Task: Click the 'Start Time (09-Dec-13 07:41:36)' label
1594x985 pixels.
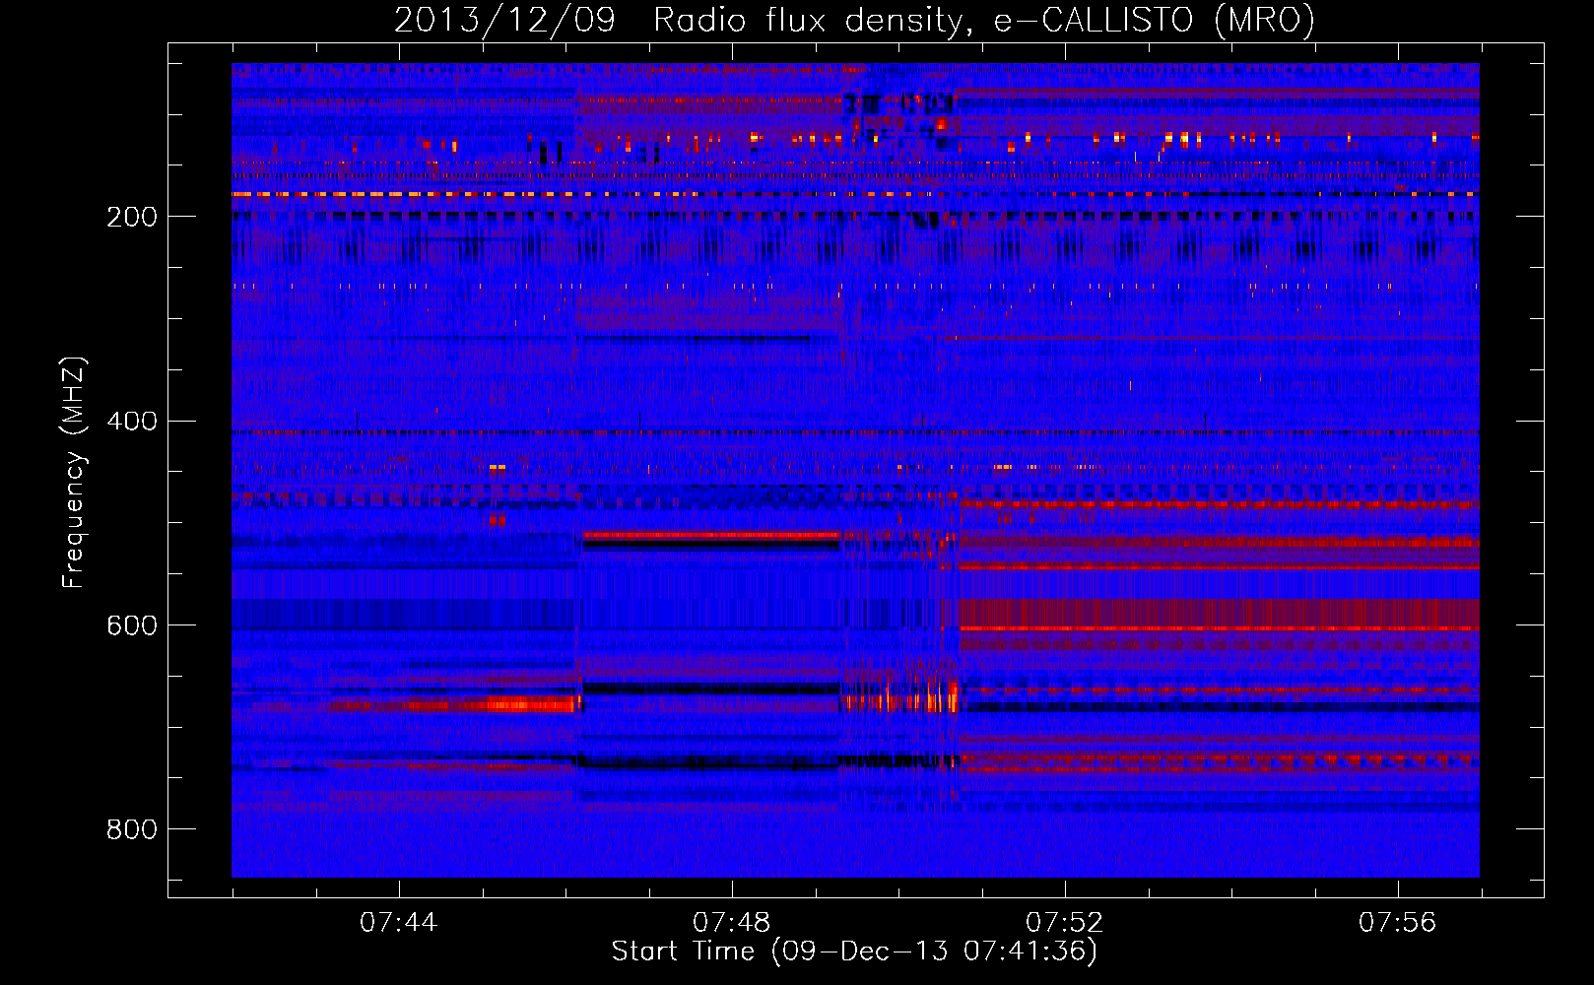Action: pos(854,952)
